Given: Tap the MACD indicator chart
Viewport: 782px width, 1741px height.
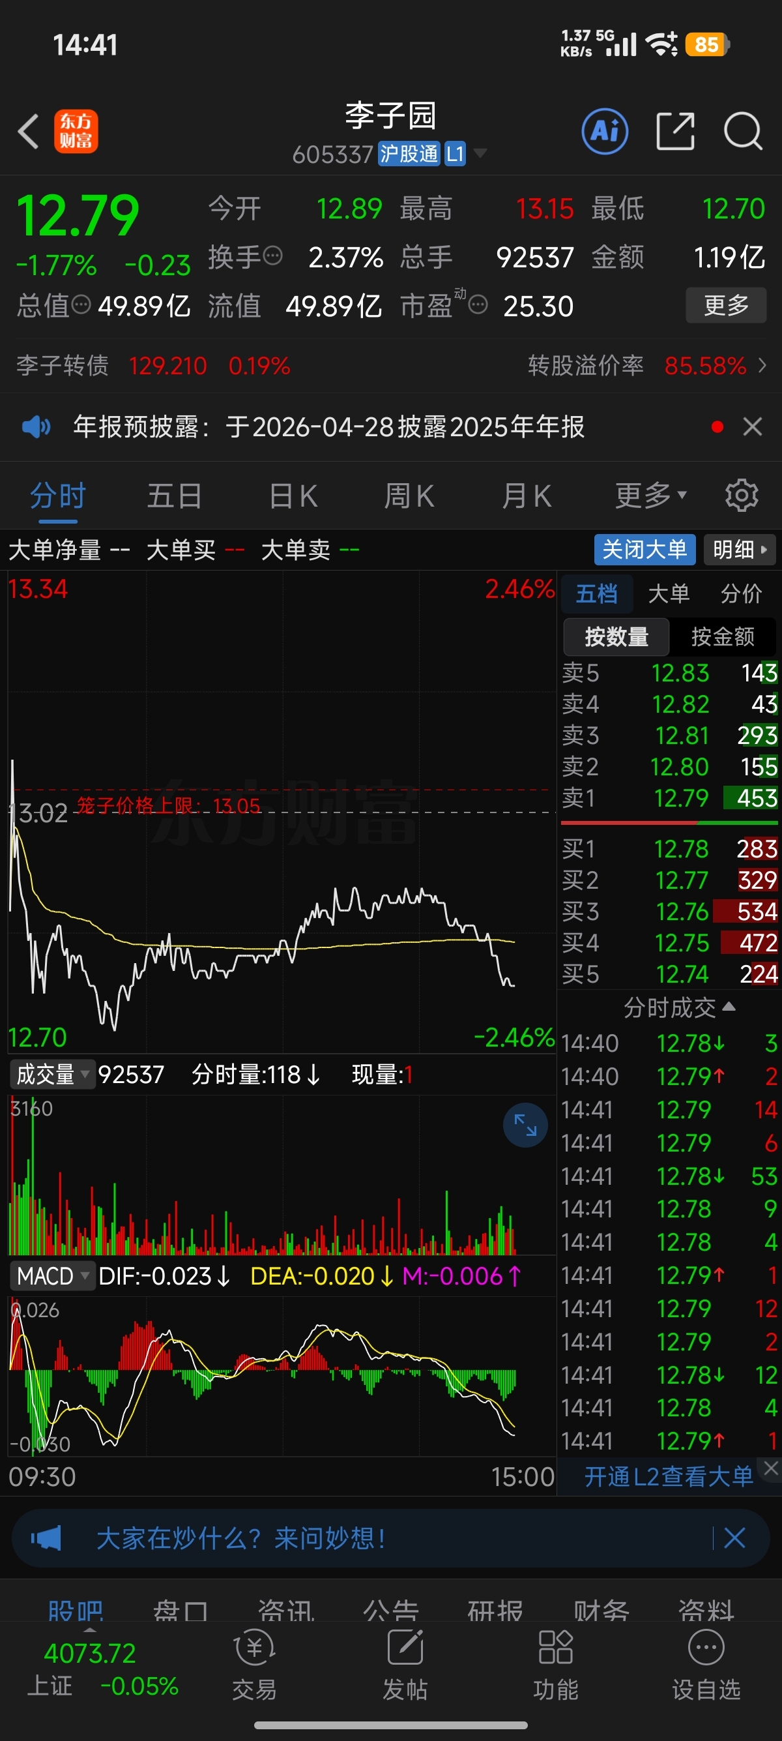Looking at the screenshot, I should [x=282, y=1375].
